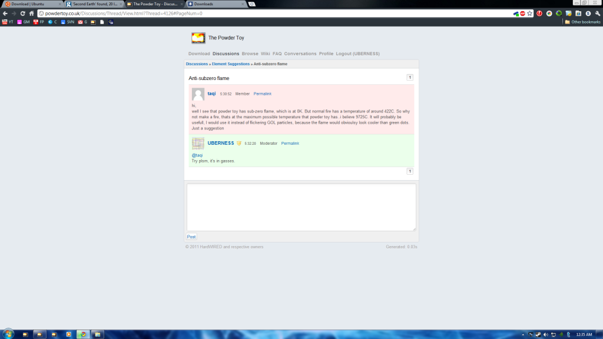Open the GM bookmark
603x339 pixels.
[x=23, y=22]
